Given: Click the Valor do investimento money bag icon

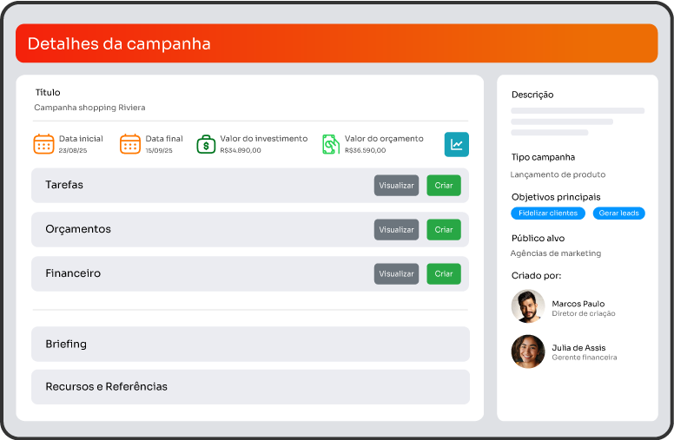Looking at the screenshot, I should point(206,144).
